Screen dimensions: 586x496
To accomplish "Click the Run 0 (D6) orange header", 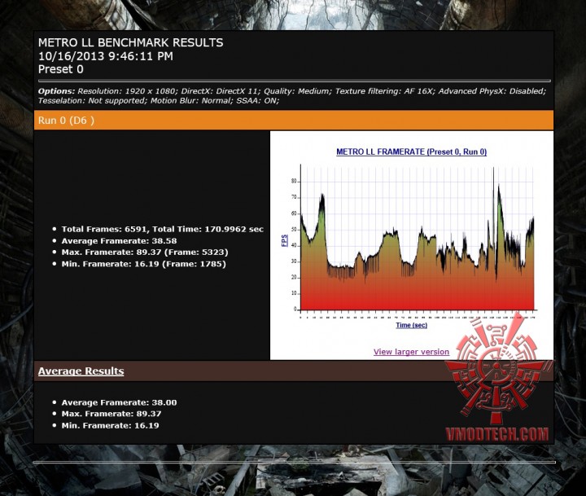I will pyautogui.click(x=293, y=120).
